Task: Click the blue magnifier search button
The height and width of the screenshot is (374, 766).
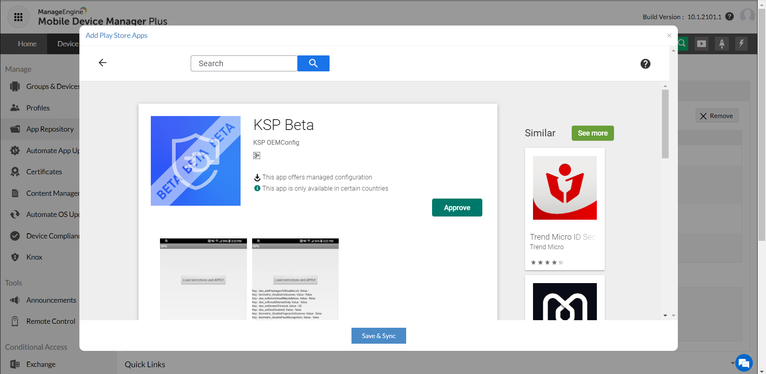Action: pos(314,63)
